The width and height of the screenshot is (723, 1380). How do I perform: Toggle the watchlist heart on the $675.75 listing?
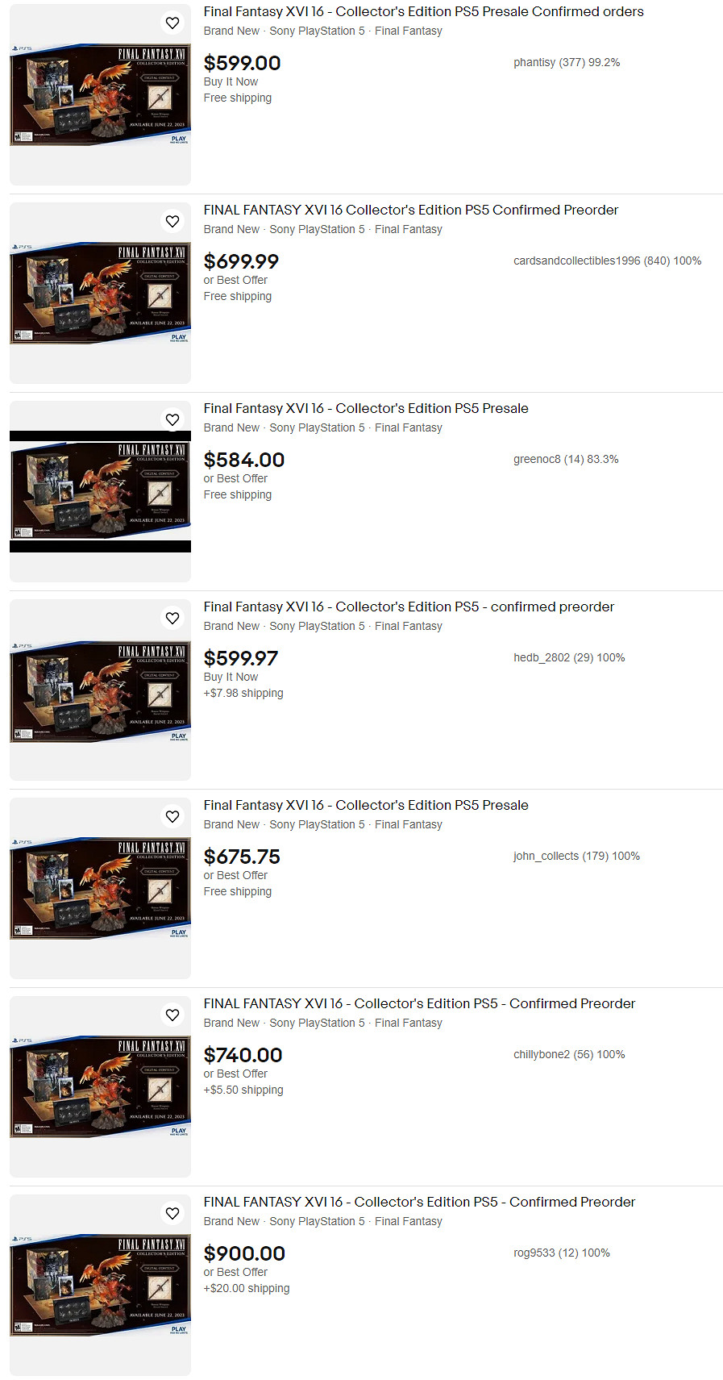pos(172,816)
